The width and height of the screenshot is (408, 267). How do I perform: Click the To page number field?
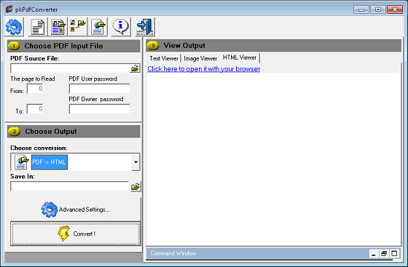[35, 109]
